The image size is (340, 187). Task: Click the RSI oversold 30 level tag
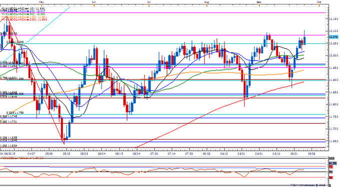click(x=331, y=177)
